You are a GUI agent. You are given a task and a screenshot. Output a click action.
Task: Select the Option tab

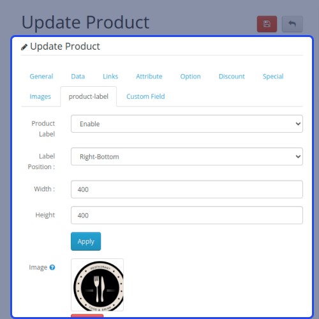pyautogui.click(x=190, y=77)
